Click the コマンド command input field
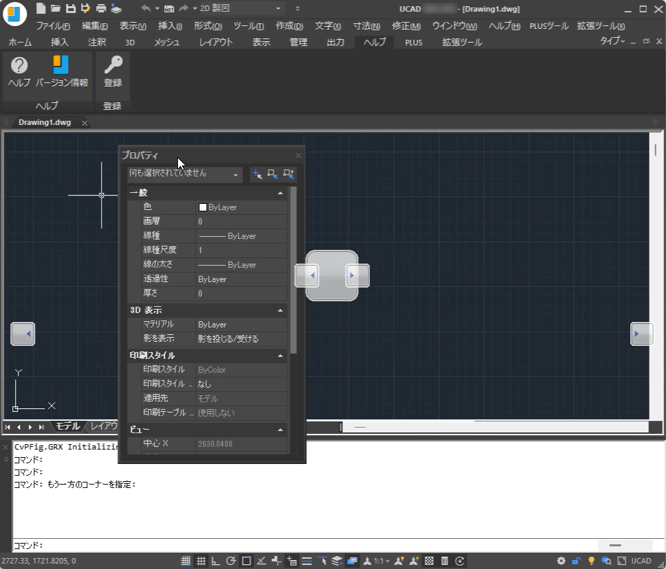This screenshot has width=666, height=569. [x=306, y=545]
